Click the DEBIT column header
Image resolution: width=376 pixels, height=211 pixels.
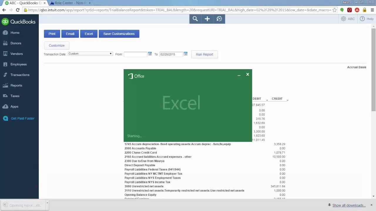(x=257, y=99)
